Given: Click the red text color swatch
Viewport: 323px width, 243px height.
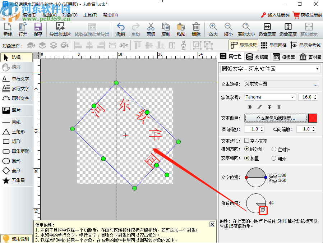Looking at the screenshot, I should [313, 118].
